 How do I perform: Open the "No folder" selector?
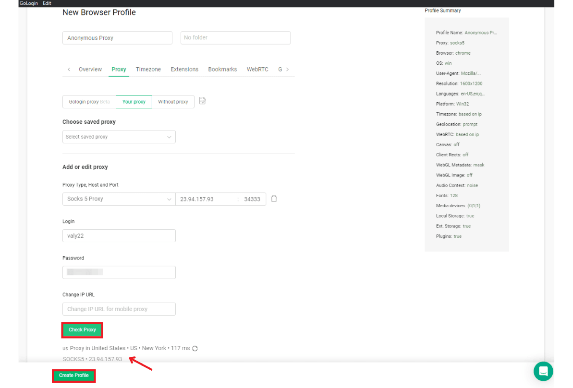click(235, 37)
